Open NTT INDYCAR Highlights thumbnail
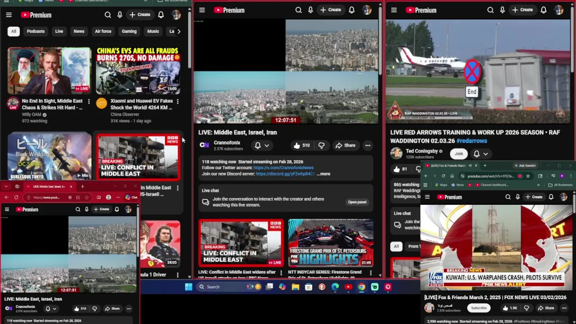The height and width of the screenshot is (324, 576). pyautogui.click(x=331, y=243)
